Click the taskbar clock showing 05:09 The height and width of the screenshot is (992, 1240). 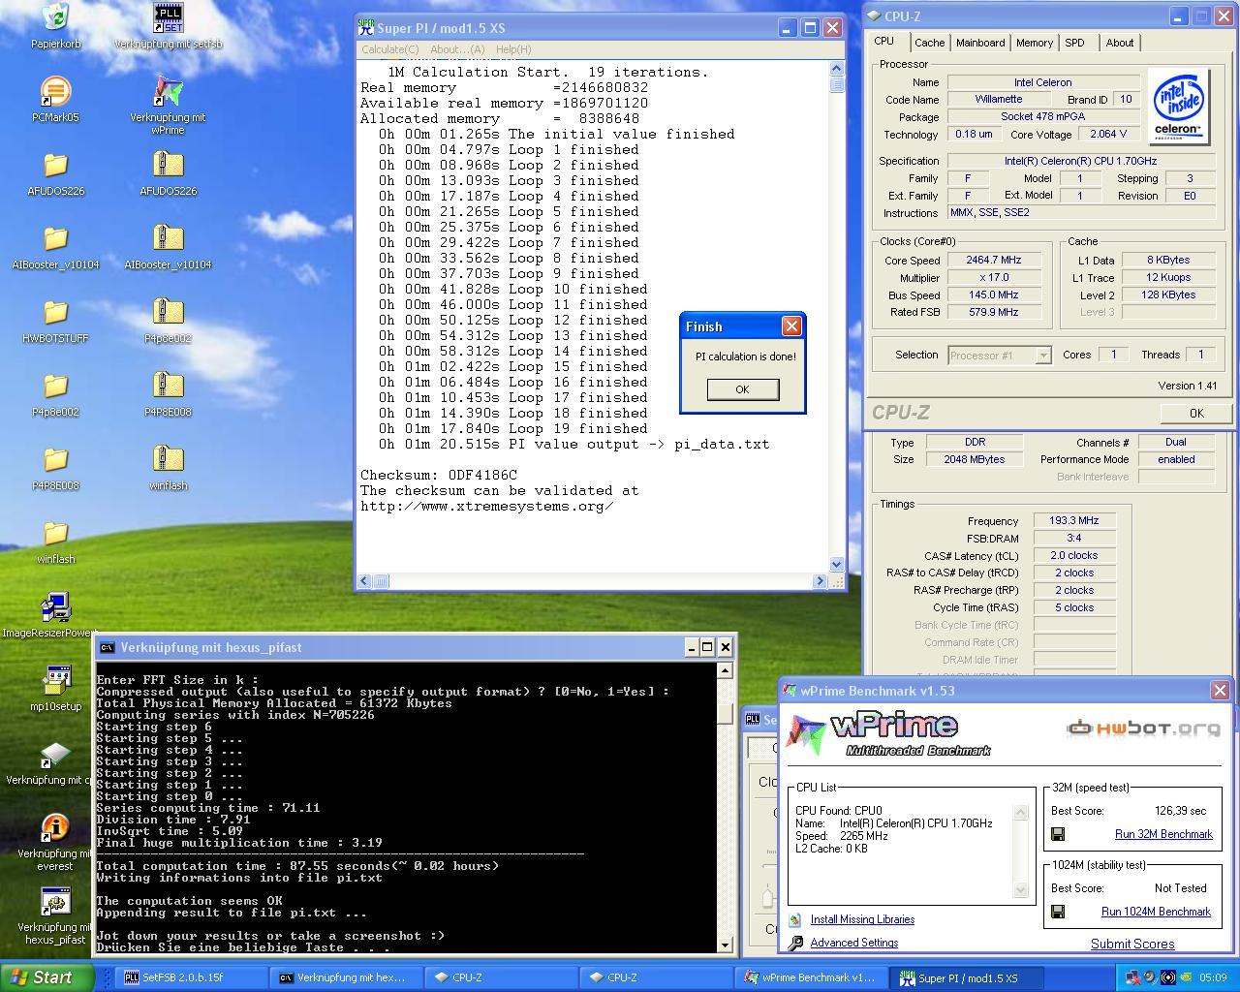click(1213, 977)
